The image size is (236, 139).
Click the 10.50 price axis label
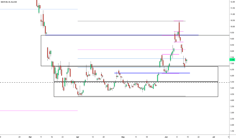[232, 20]
